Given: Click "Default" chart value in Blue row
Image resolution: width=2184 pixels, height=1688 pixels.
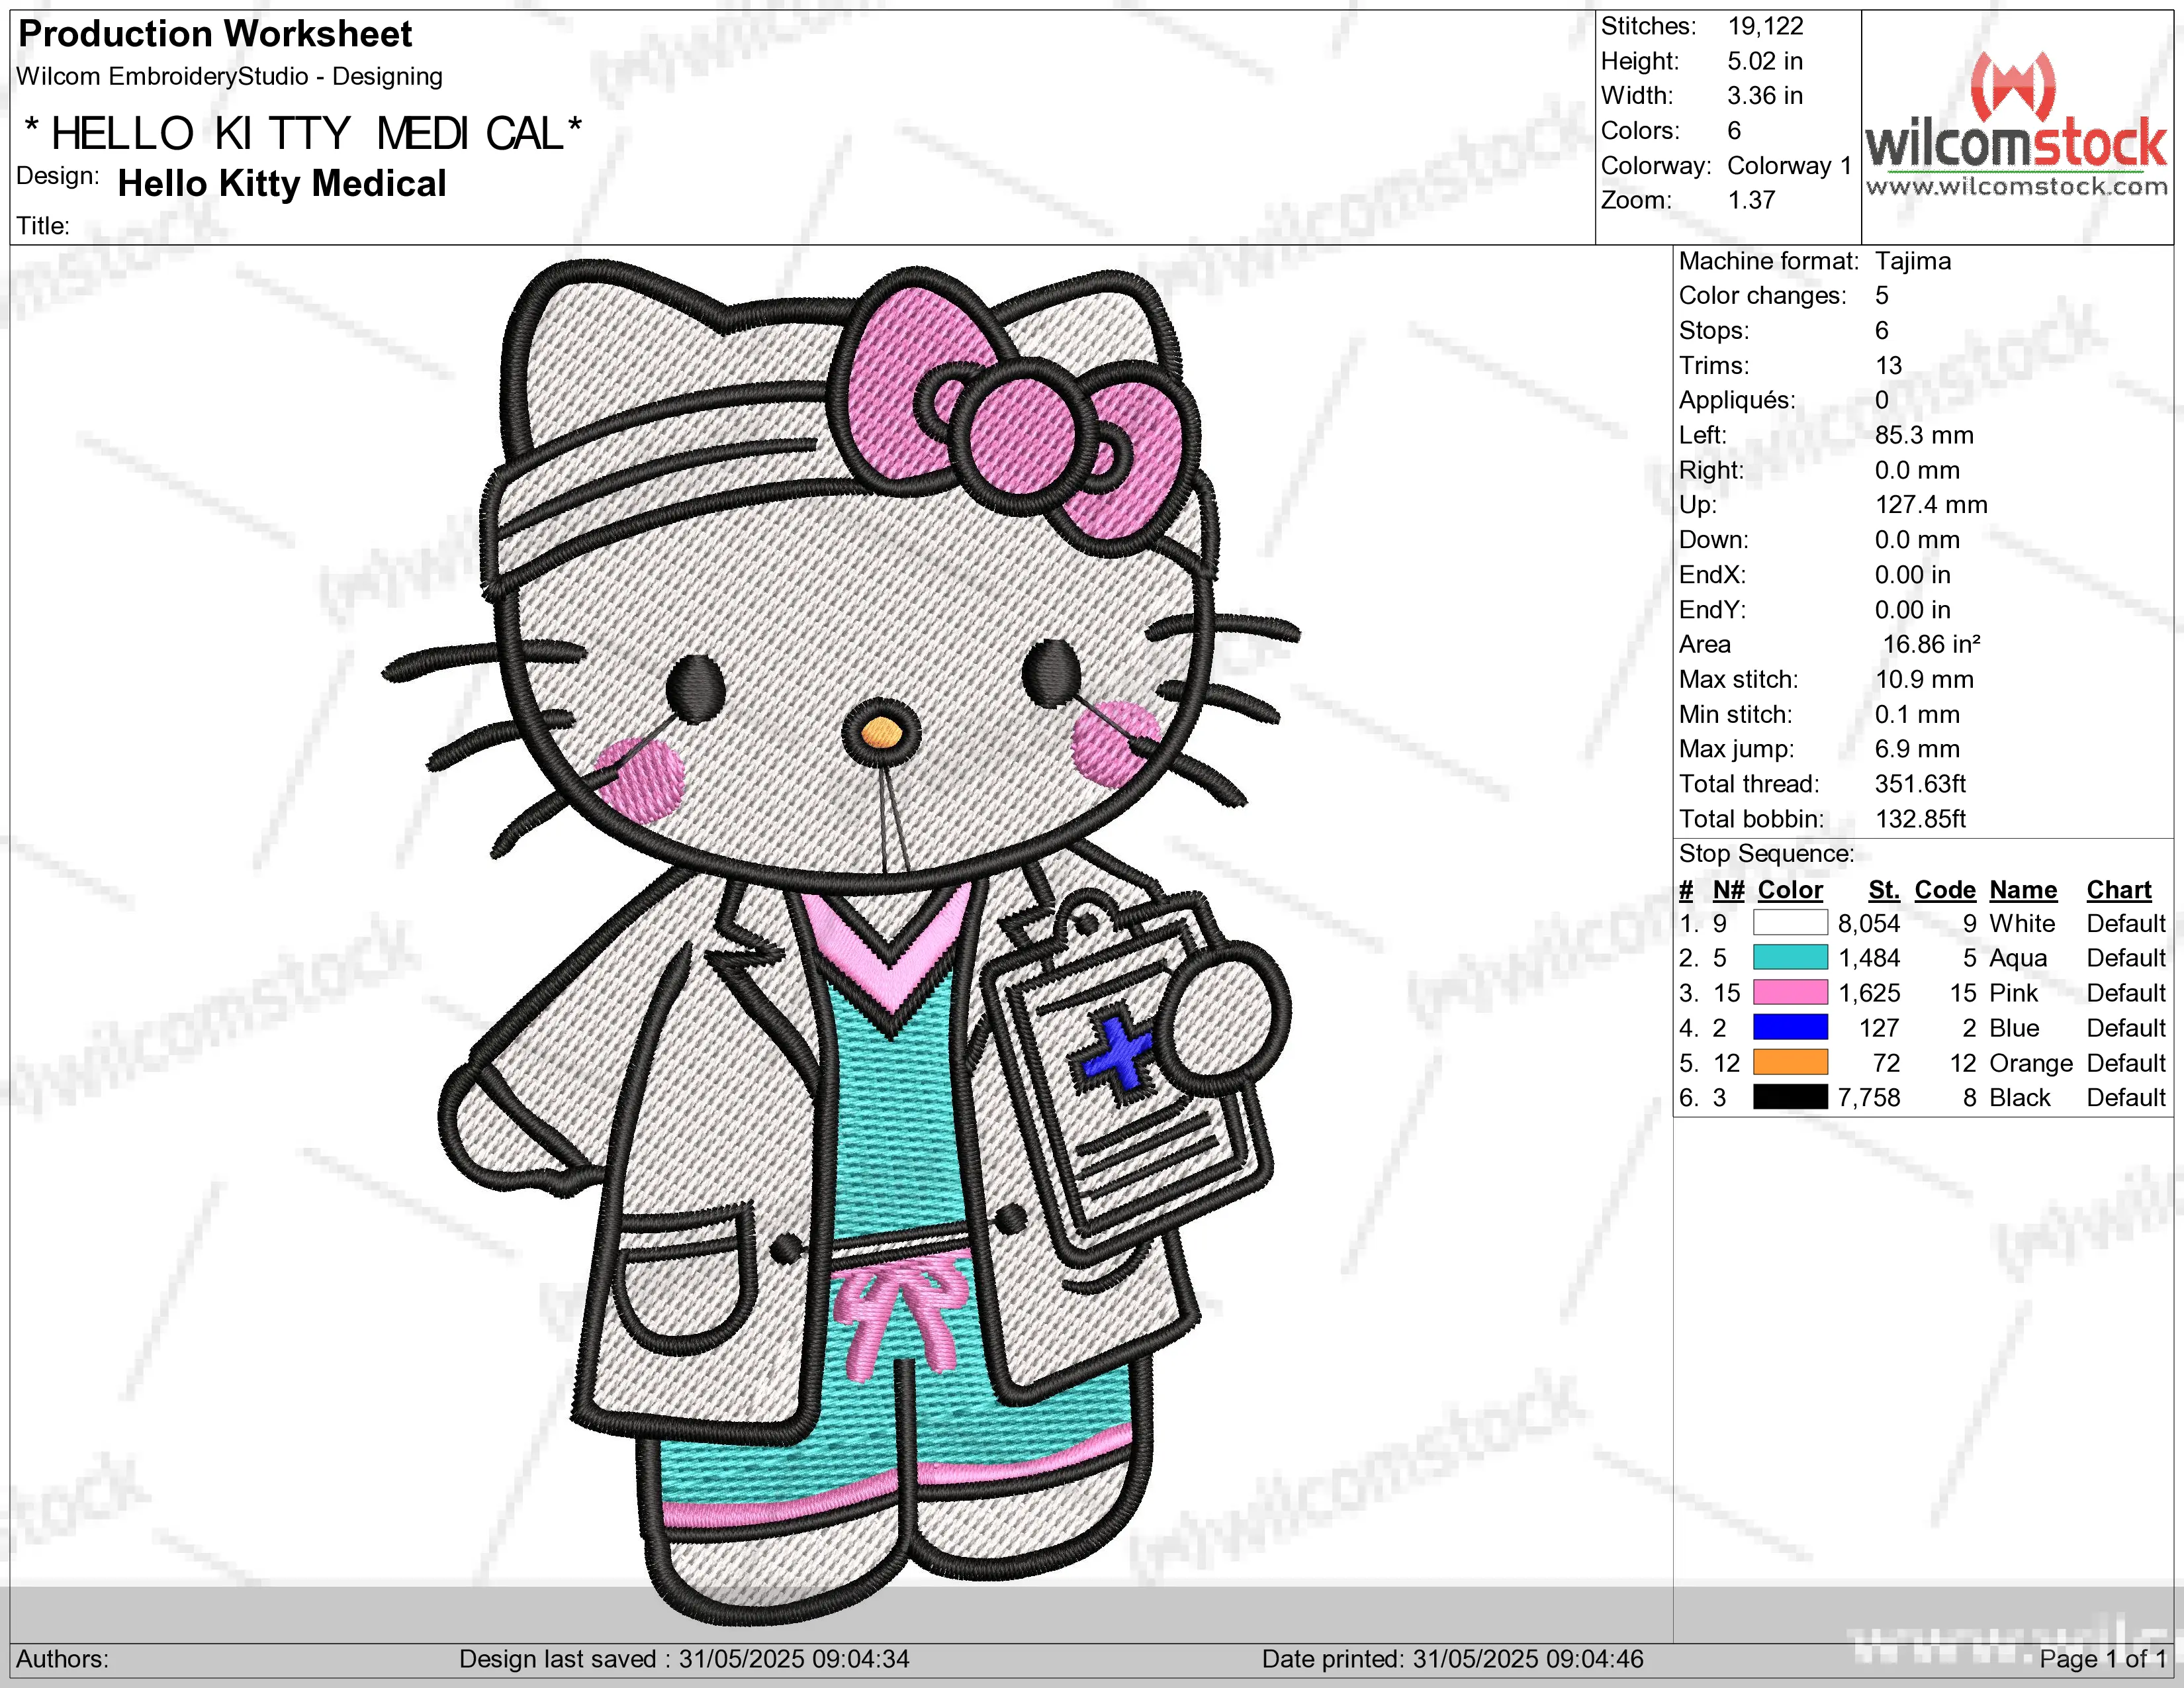Looking at the screenshot, I should 2126,1029.
